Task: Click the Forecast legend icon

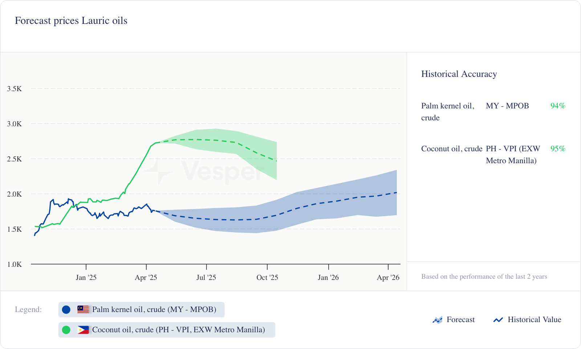Action: pyautogui.click(x=438, y=320)
